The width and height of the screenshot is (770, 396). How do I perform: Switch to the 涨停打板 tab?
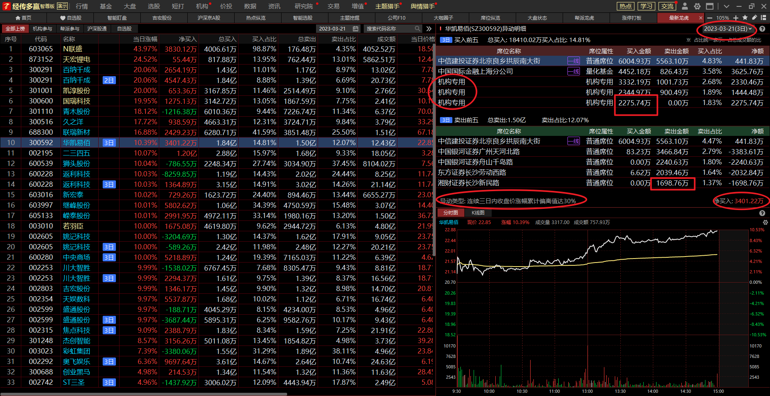(632, 18)
